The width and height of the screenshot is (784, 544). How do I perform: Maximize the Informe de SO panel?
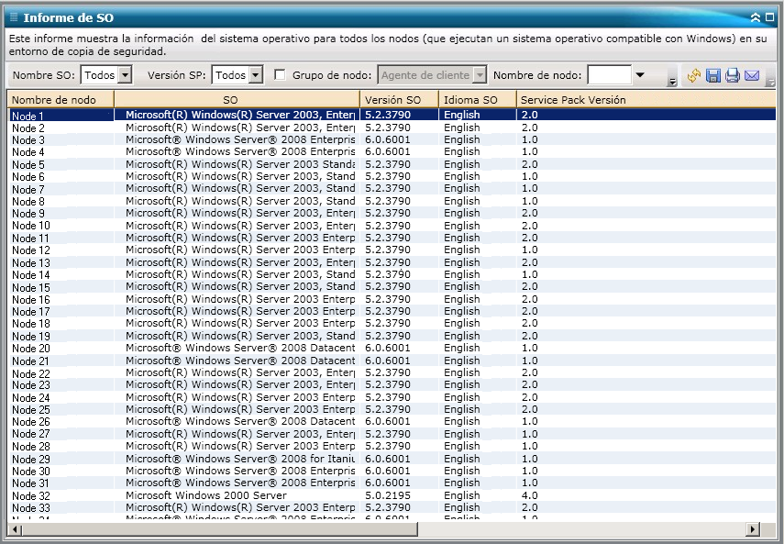769,17
